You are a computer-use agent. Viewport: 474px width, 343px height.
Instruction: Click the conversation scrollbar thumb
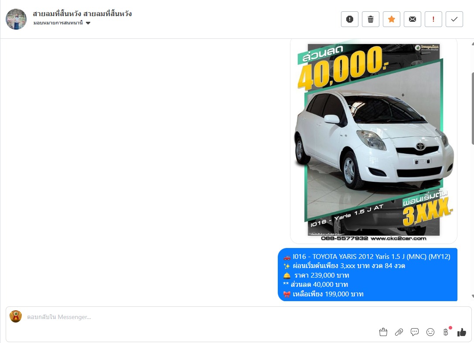click(473, 109)
